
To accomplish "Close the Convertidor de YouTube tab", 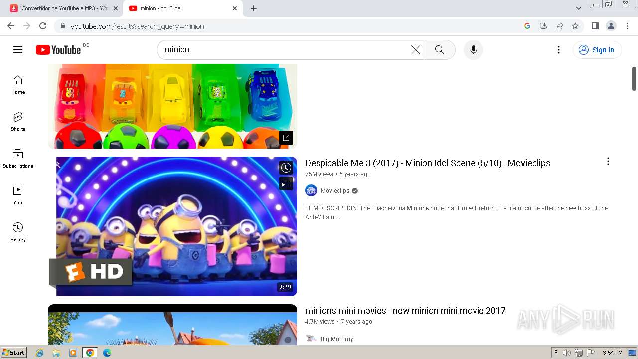I will click(115, 8).
